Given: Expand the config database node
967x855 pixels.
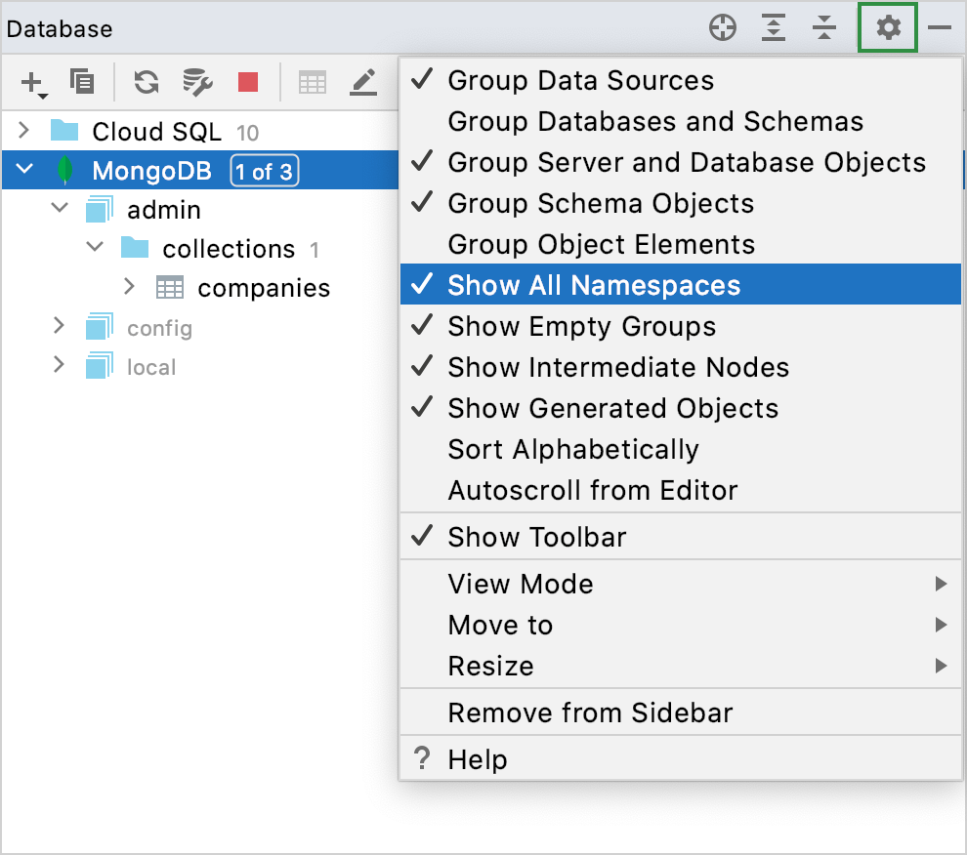Looking at the screenshot, I should 61,327.
